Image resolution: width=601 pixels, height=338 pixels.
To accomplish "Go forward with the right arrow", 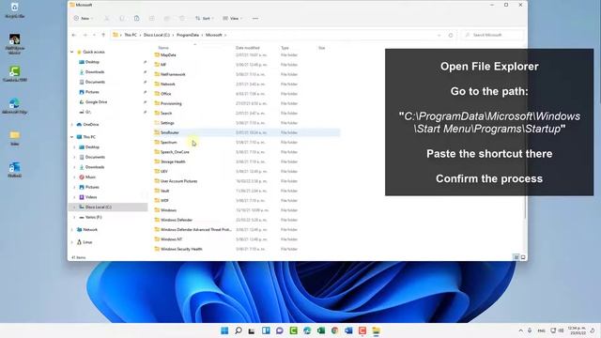I will point(85,35).
